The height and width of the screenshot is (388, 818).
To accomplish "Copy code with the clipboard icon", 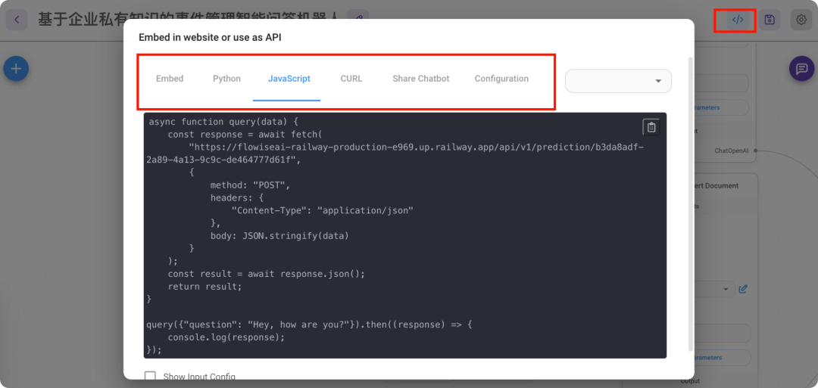I will tap(651, 126).
